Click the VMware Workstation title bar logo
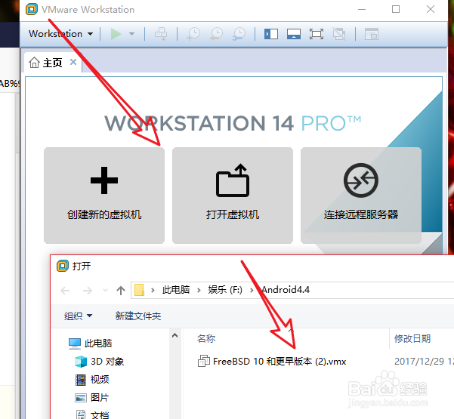This screenshot has height=419, width=454. pos(32,9)
